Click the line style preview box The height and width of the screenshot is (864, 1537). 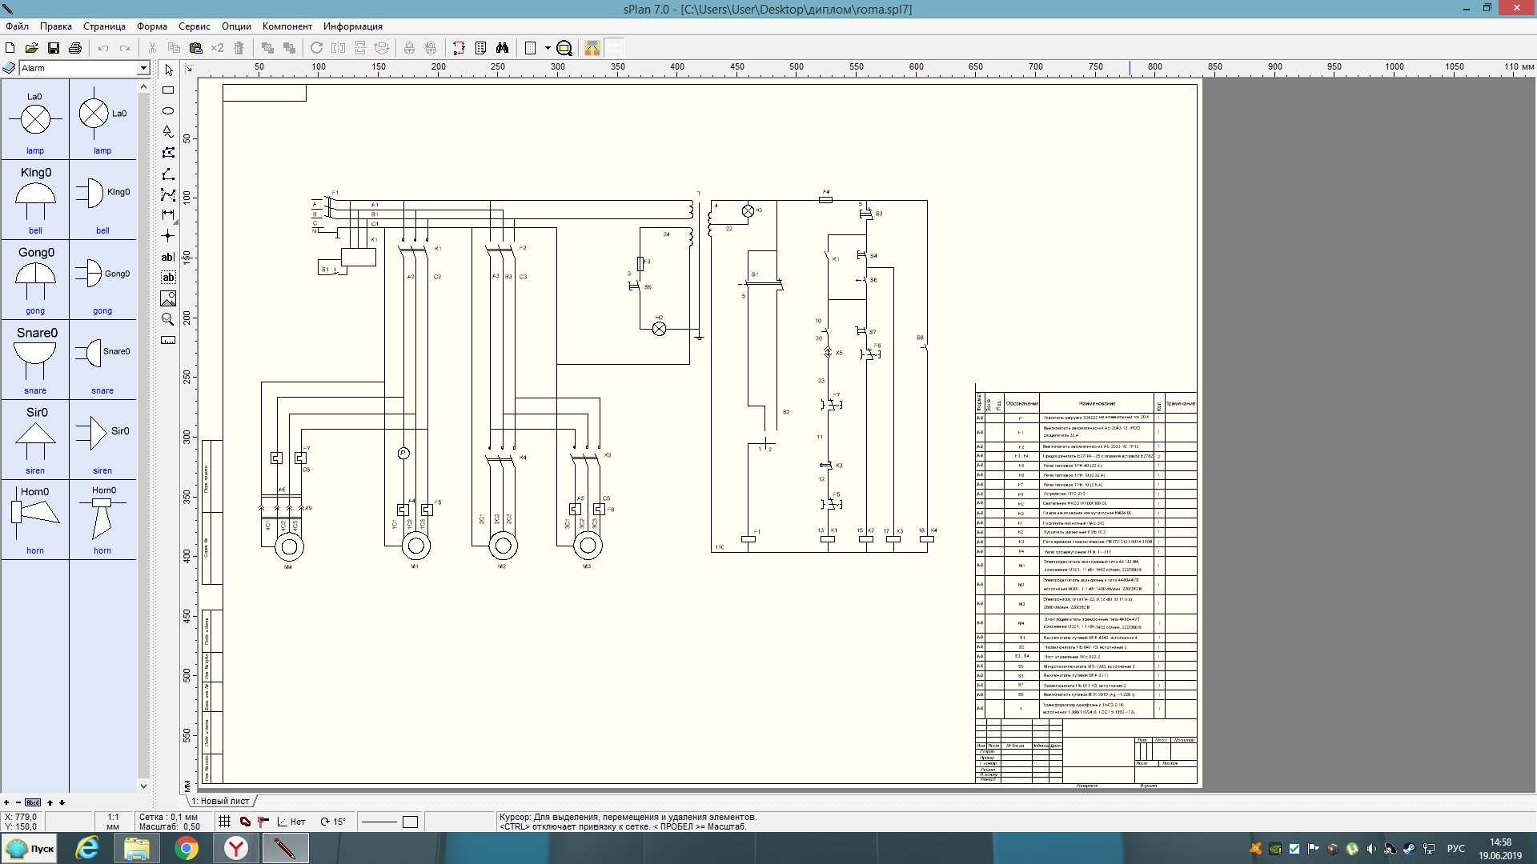click(379, 822)
